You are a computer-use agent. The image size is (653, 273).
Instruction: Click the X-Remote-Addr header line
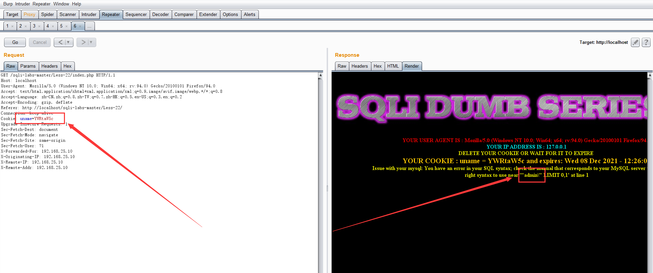[34, 168]
